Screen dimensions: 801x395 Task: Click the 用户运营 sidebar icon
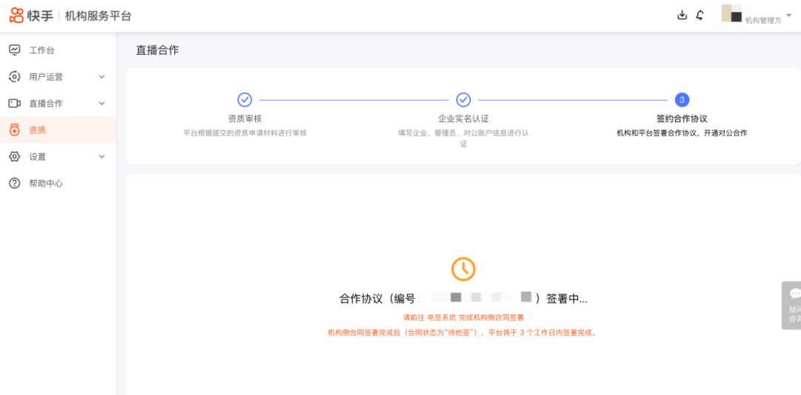pyautogui.click(x=15, y=76)
